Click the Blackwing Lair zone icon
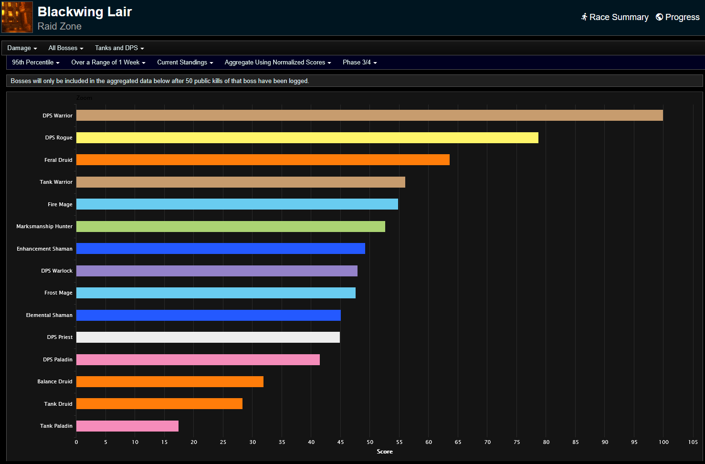This screenshot has width=705, height=464. (17, 17)
